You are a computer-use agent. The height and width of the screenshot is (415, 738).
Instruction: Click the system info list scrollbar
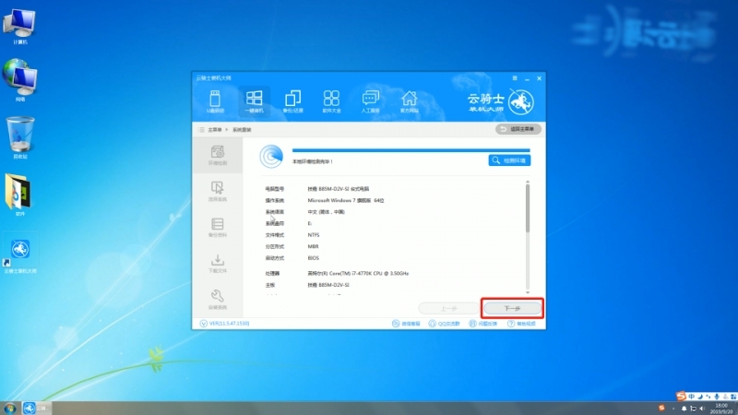pyautogui.click(x=528, y=208)
